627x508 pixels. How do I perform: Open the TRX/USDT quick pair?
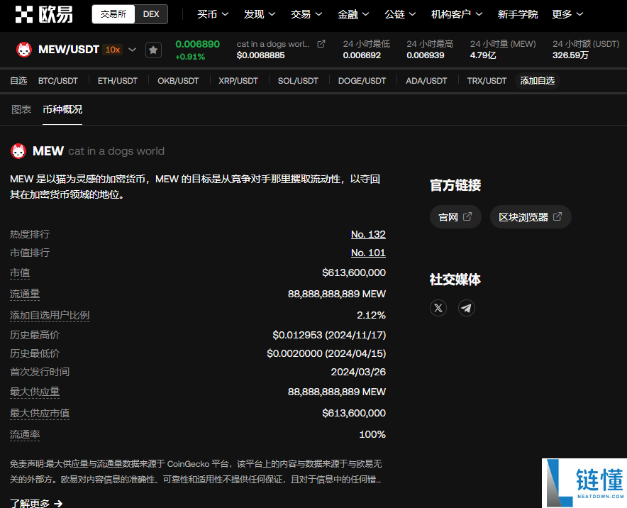(487, 81)
